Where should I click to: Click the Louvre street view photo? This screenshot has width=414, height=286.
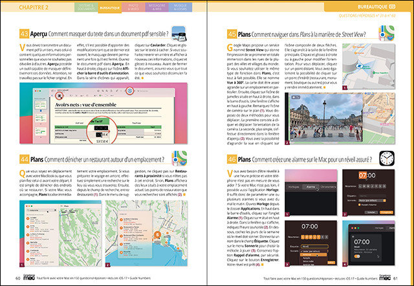click(362, 122)
